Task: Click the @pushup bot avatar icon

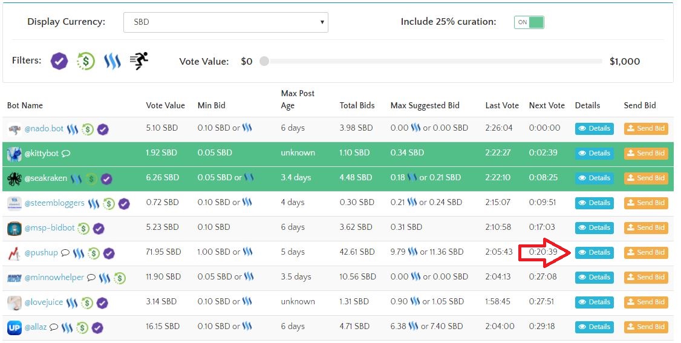Action: click(x=15, y=253)
